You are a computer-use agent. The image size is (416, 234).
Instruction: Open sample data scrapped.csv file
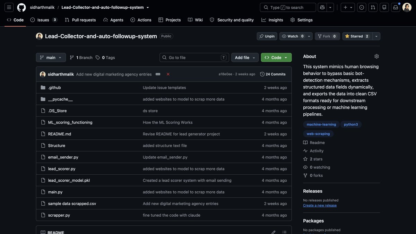coord(72,203)
